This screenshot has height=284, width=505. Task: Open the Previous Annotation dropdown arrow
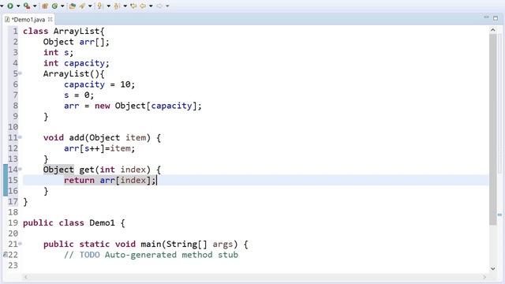(x=125, y=6)
